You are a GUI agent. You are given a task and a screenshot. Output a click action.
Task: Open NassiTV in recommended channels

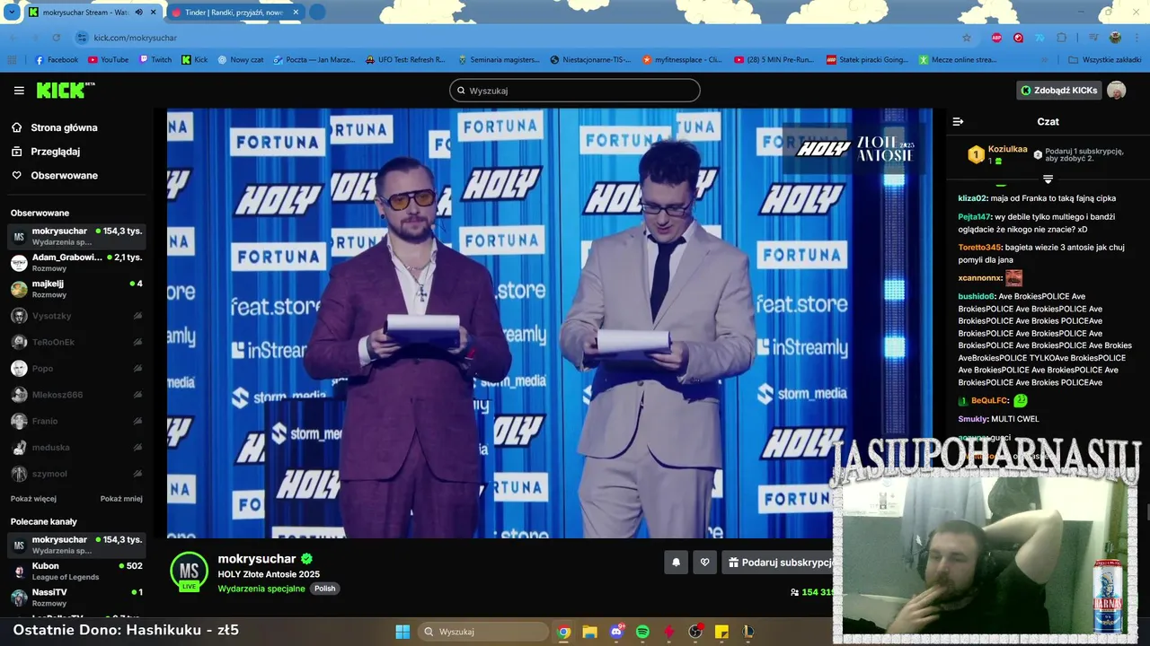point(76,598)
